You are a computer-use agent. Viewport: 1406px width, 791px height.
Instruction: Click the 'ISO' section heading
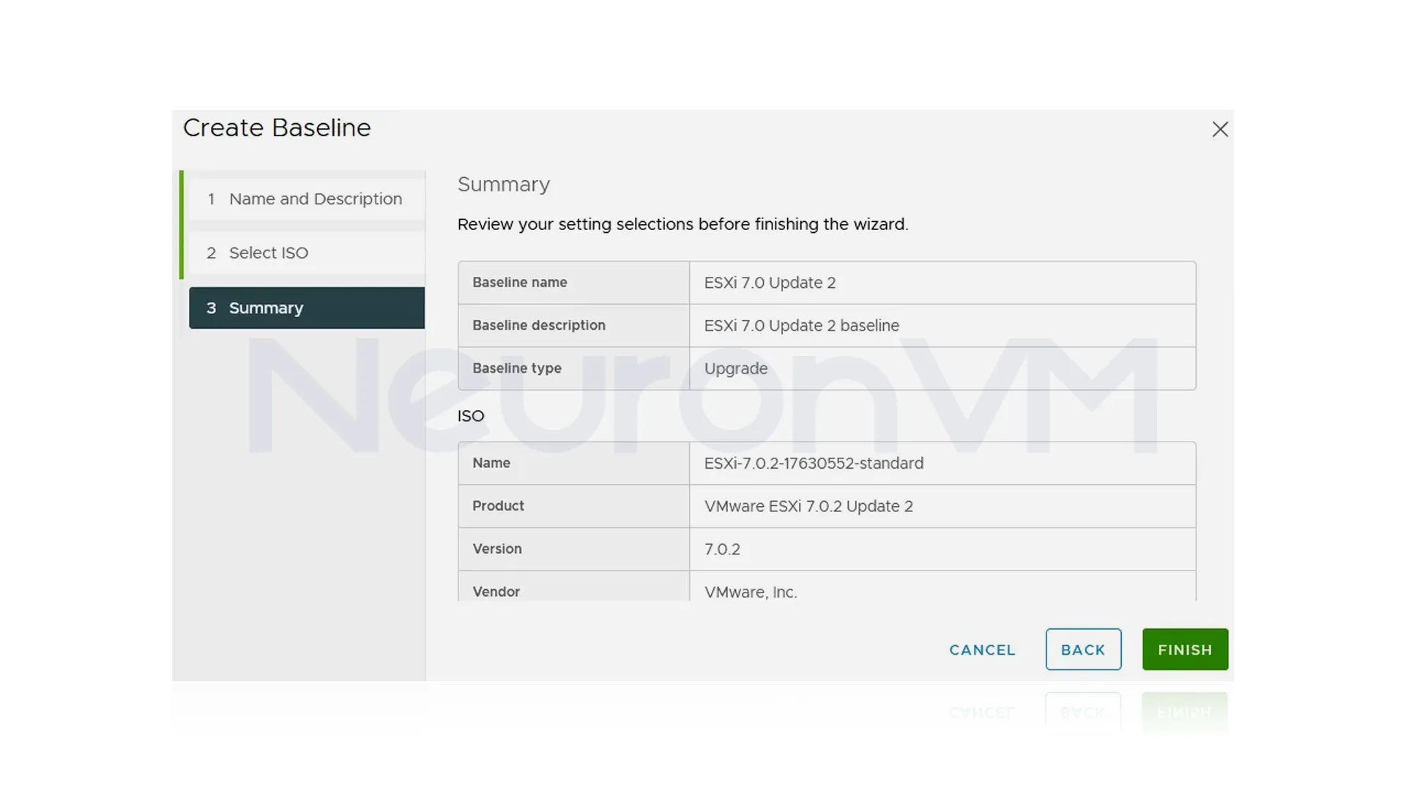[x=471, y=416]
